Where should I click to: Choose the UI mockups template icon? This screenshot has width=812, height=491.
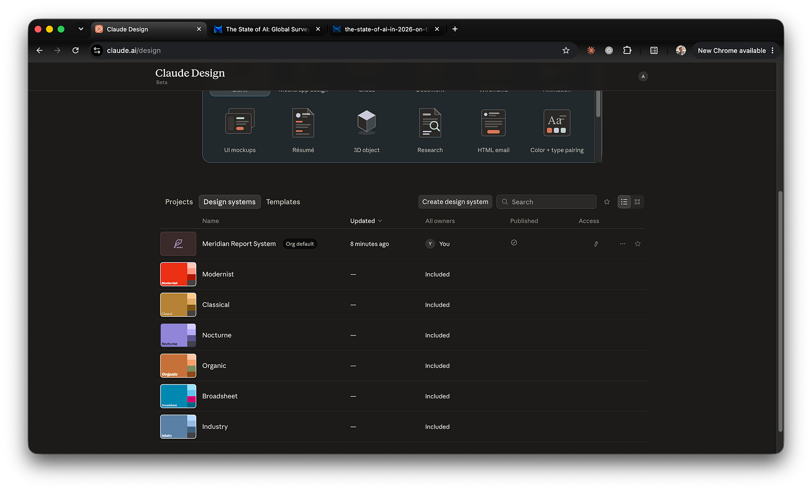click(x=240, y=122)
